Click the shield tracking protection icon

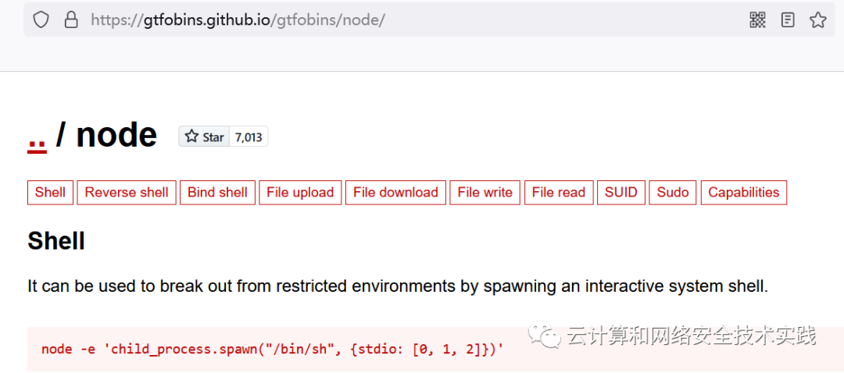[41, 20]
